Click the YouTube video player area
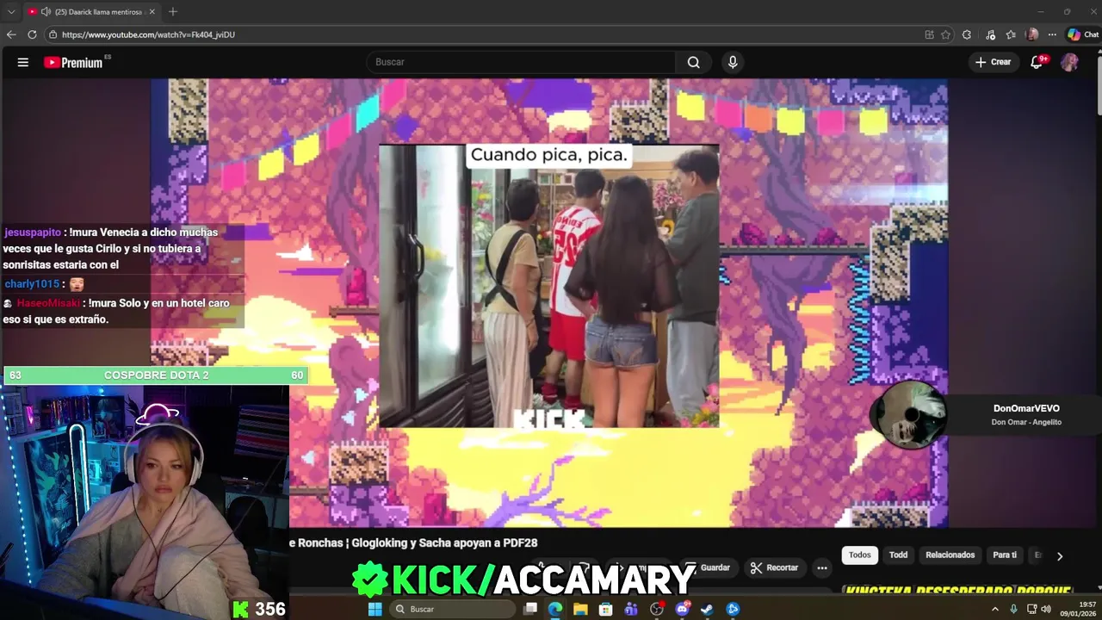Screen dimensions: 1102x620 [x=549, y=302]
